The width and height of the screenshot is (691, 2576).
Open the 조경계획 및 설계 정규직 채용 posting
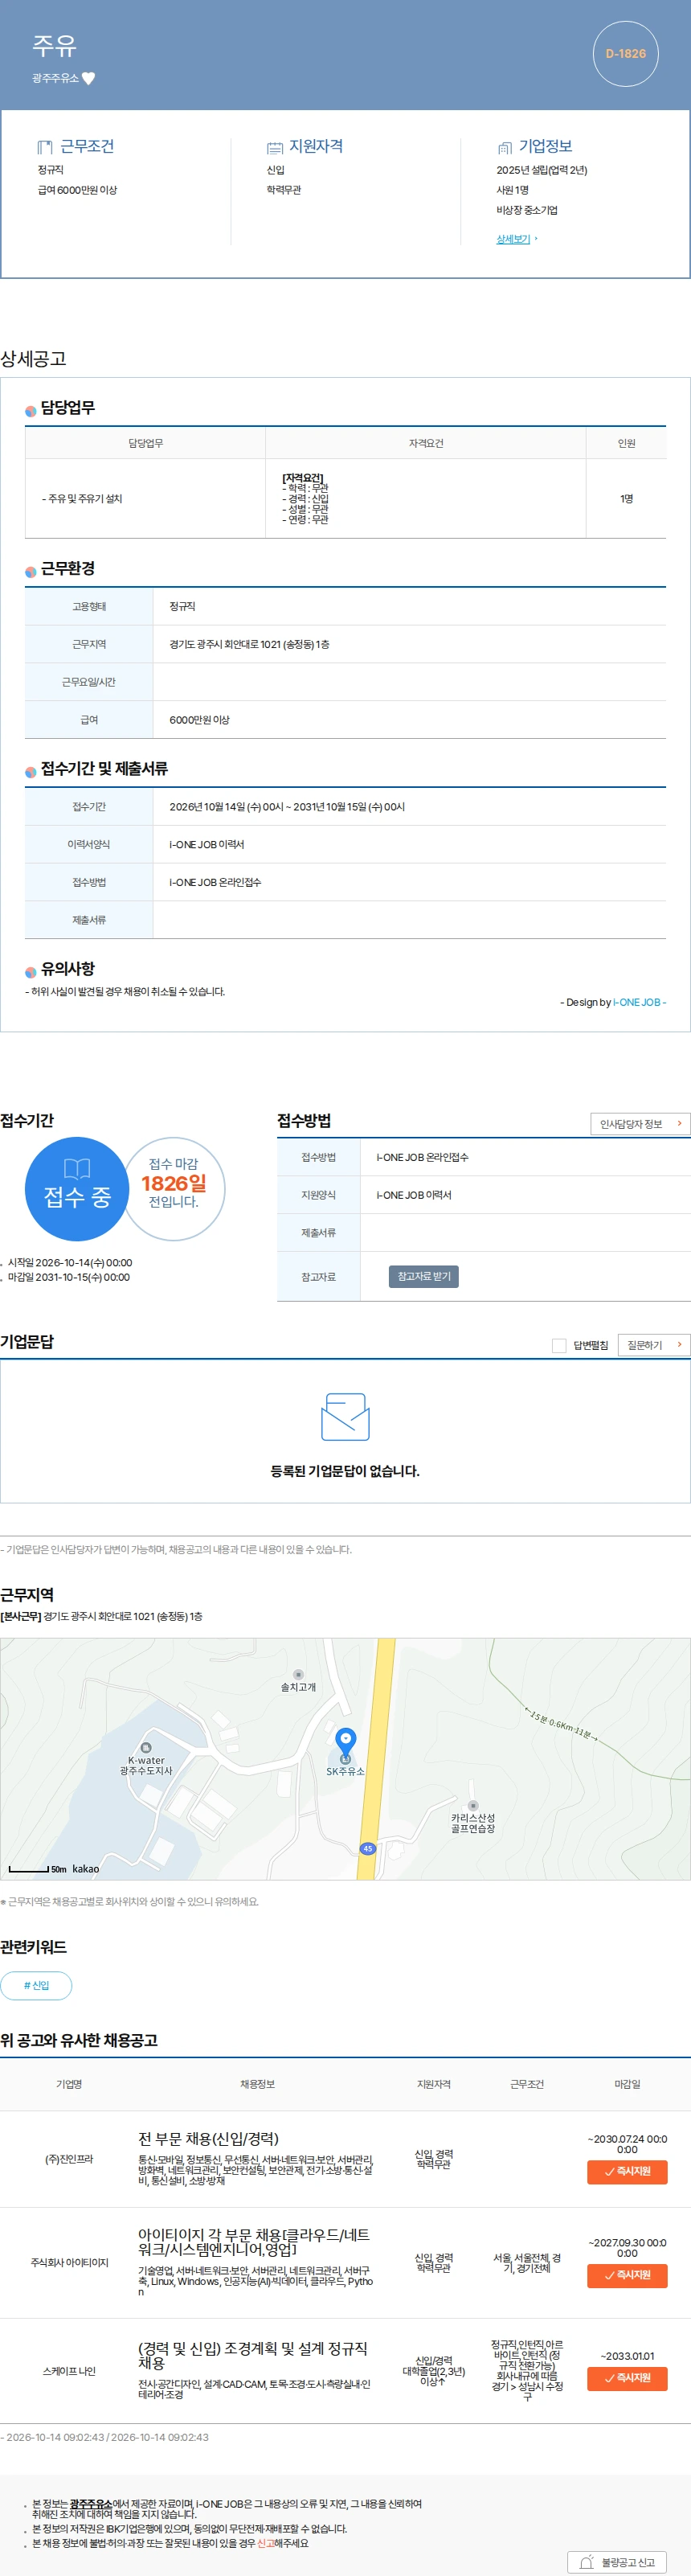tap(253, 2355)
